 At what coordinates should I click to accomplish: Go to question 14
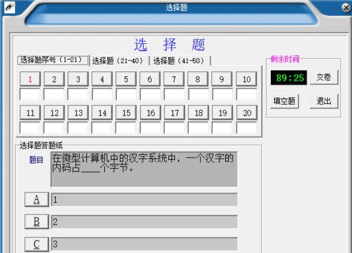pos(102,113)
